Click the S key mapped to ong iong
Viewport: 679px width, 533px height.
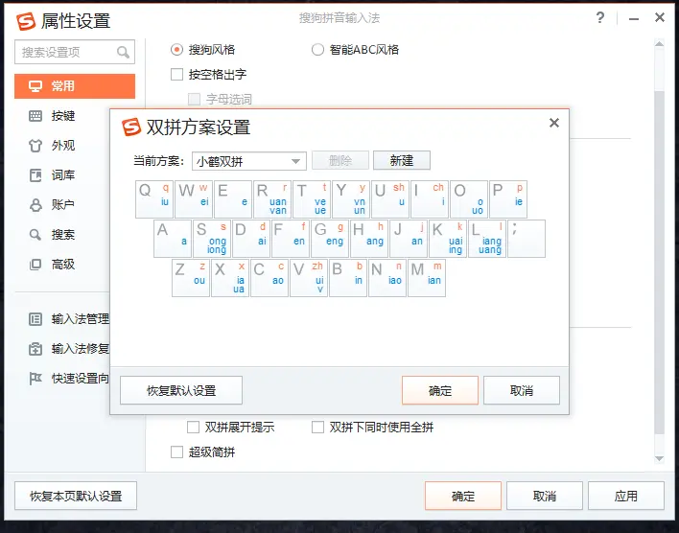click(x=212, y=239)
